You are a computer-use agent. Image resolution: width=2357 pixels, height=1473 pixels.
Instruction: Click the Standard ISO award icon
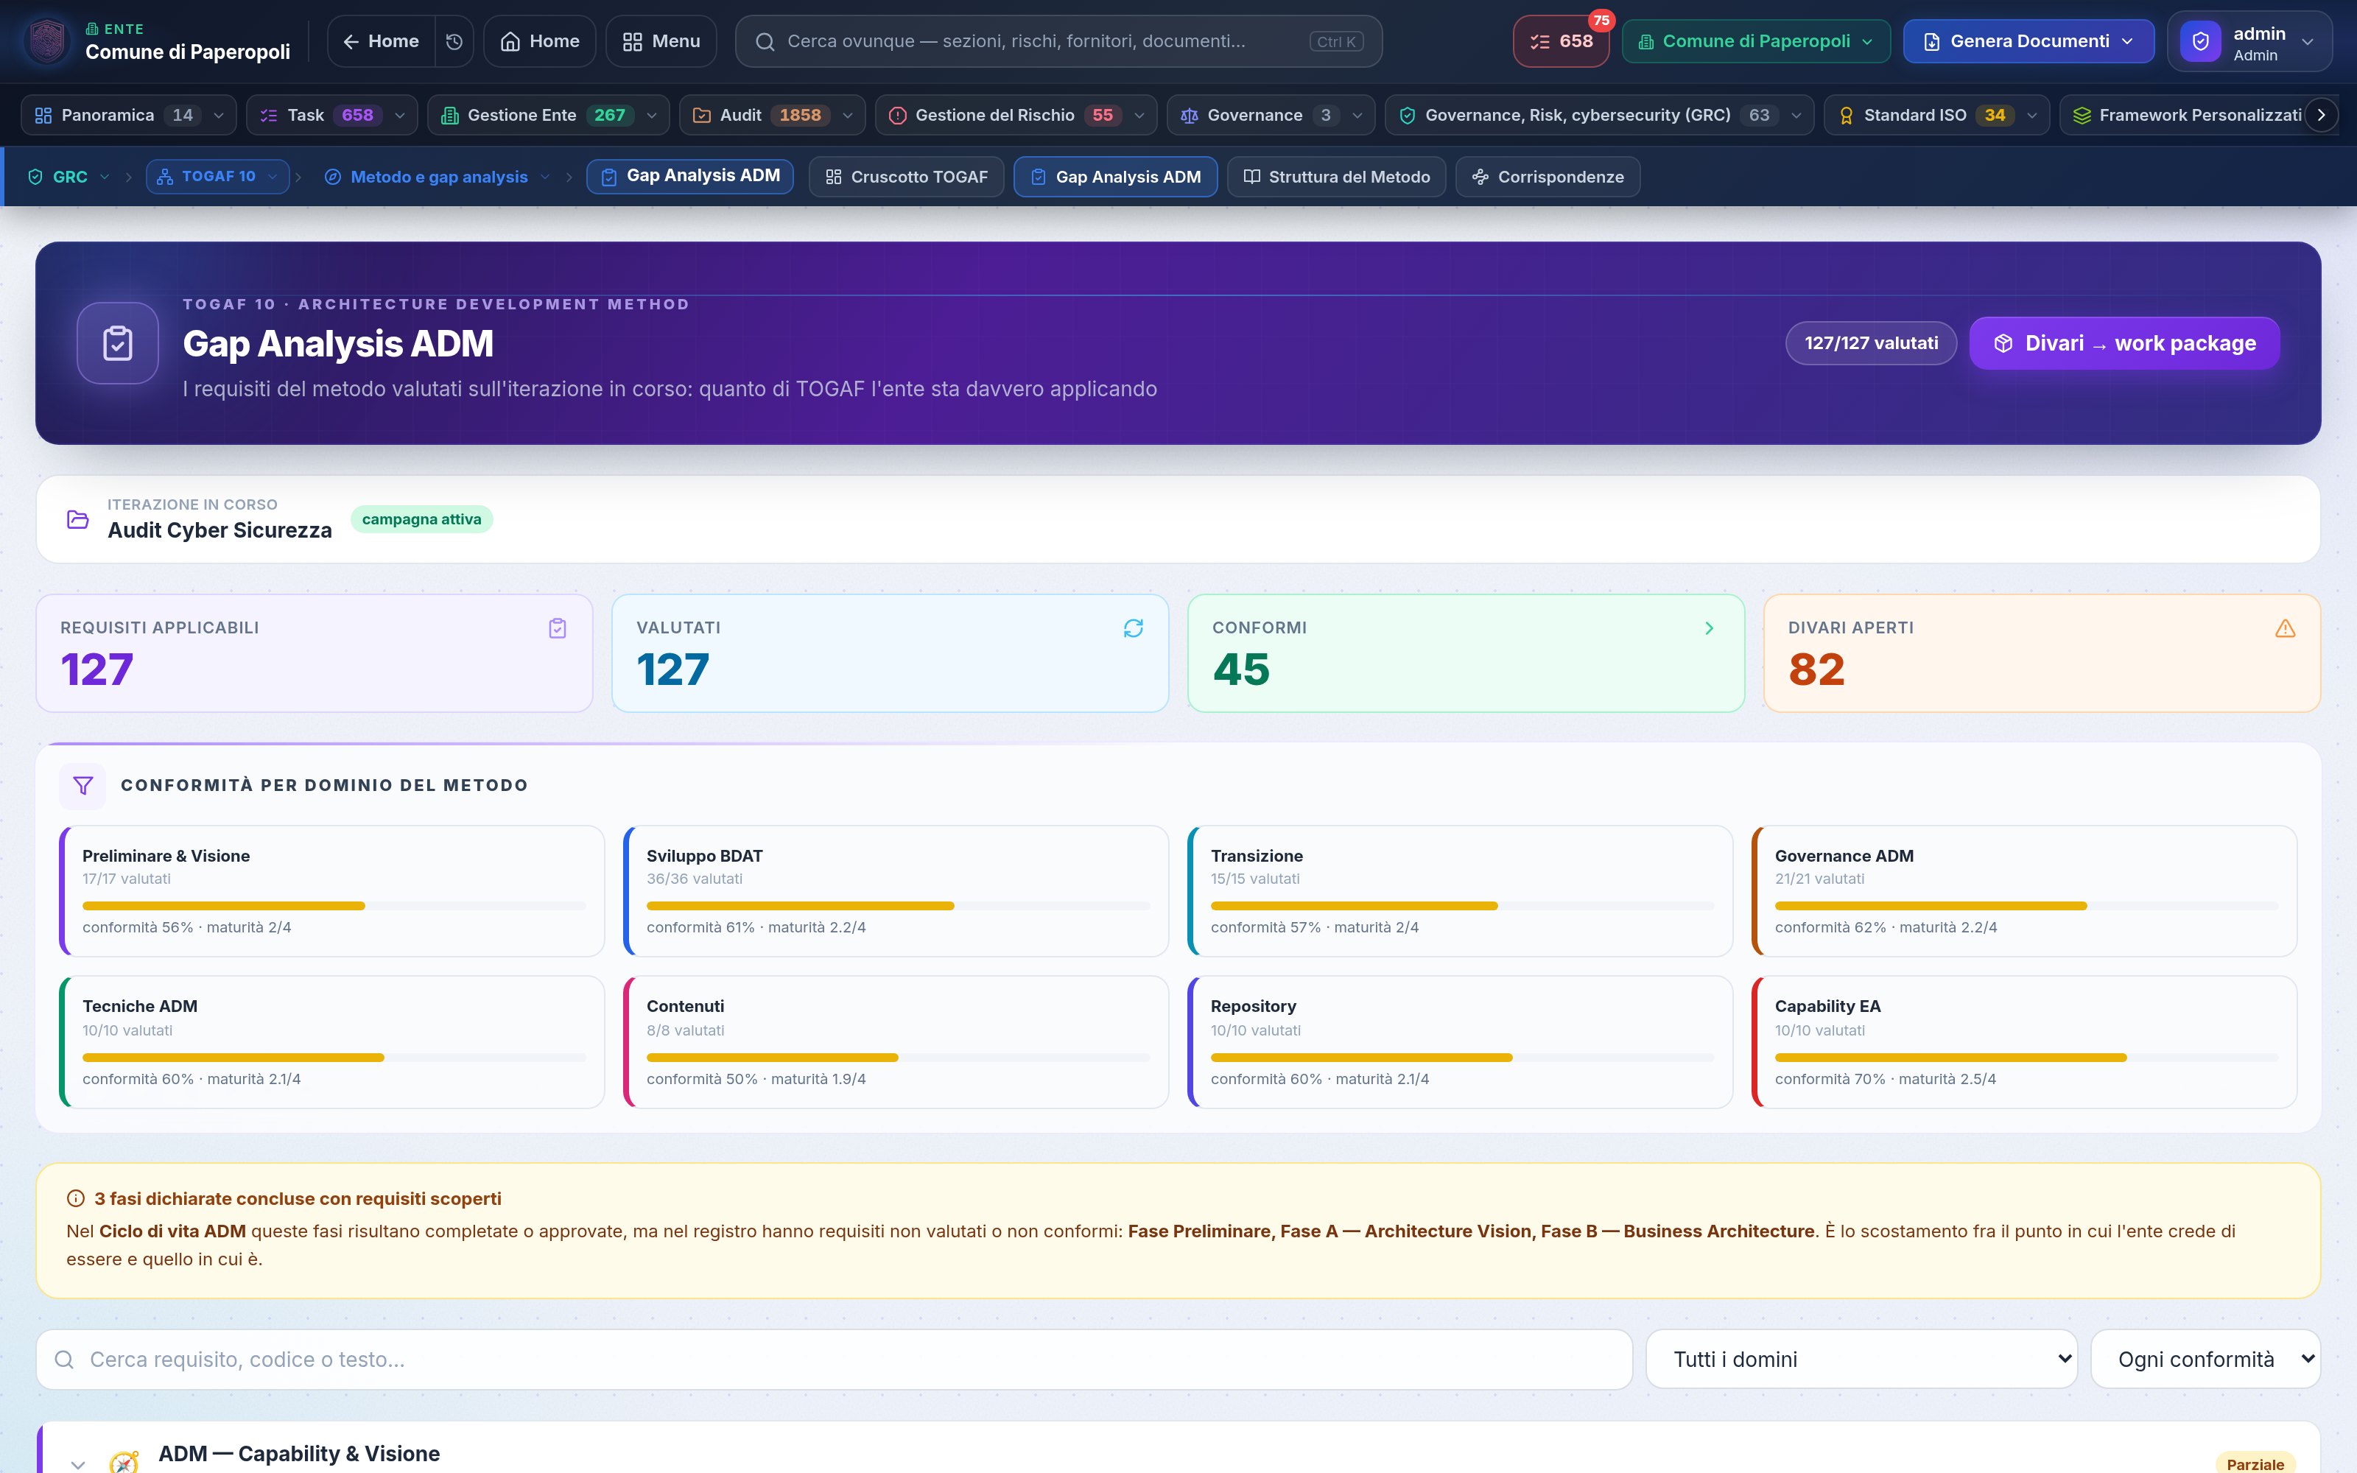pos(1846,115)
